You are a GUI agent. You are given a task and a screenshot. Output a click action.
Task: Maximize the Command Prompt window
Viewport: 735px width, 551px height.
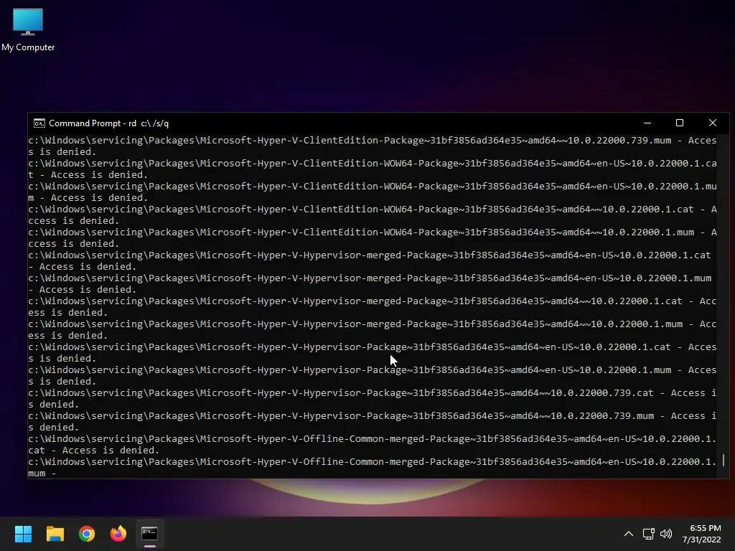[680, 123]
